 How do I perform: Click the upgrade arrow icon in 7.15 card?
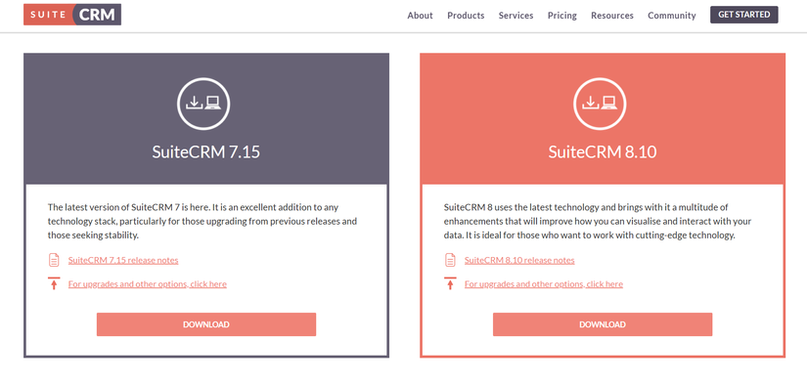(54, 283)
